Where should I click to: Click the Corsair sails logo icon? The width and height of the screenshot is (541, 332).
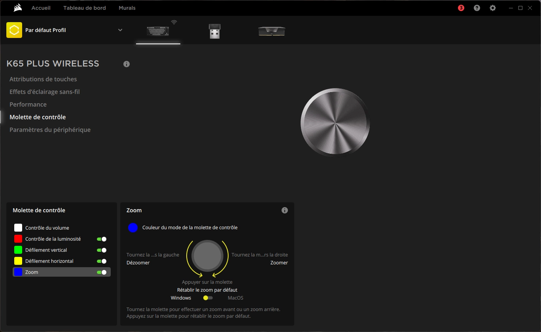pyautogui.click(x=17, y=8)
